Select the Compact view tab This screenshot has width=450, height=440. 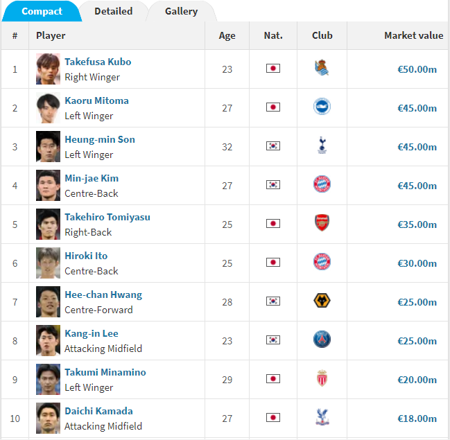click(x=42, y=11)
